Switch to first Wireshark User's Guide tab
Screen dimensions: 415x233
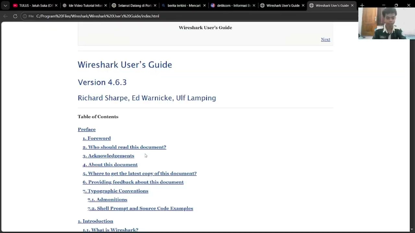[x=282, y=6]
